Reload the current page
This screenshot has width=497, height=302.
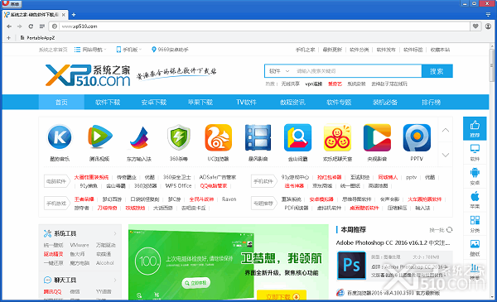(31, 26)
